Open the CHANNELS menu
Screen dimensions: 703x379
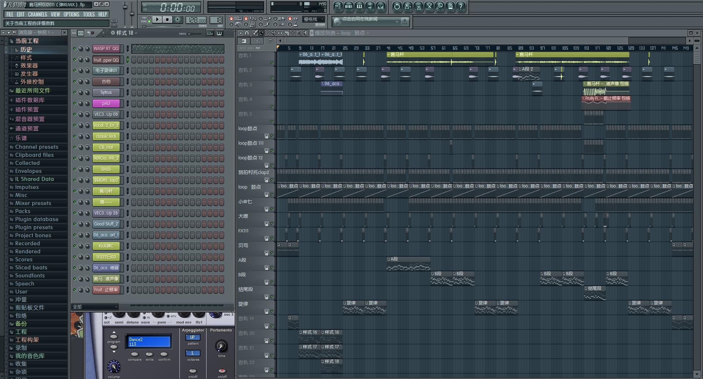click(x=37, y=14)
